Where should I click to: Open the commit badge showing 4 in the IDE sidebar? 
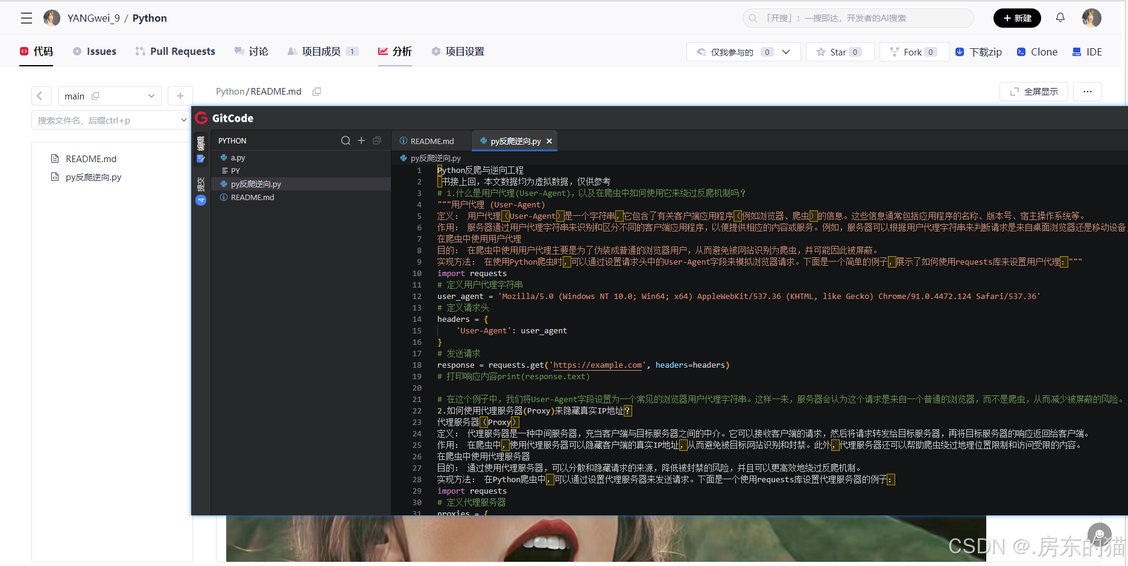(x=201, y=200)
